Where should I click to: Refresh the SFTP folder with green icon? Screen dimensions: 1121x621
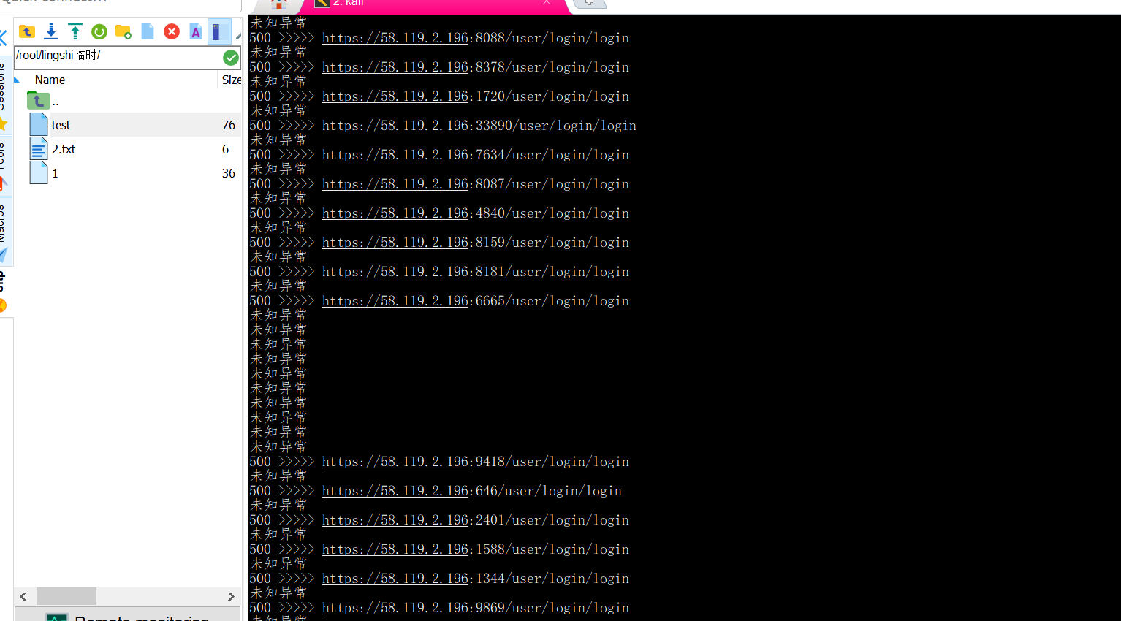point(99,31)
